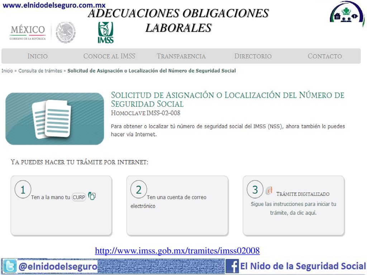Select the Contacto menu item
Screen dimensions: 367x275
pos(325,56)
